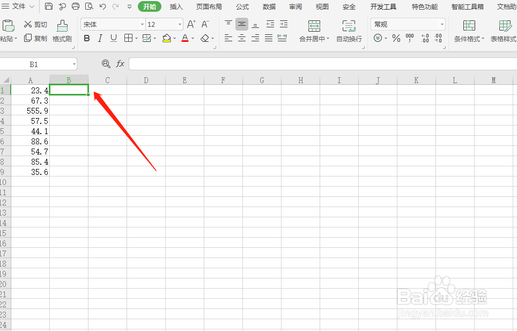The height and width of the screenshot is (331, 517).
Task: Apply thousands separator format
Action: tap(410, 38)
